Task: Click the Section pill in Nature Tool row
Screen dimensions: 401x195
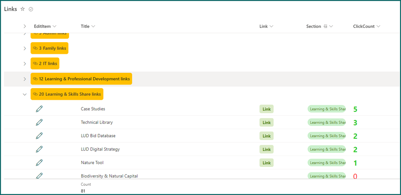Action: click(x=327, y=163)
